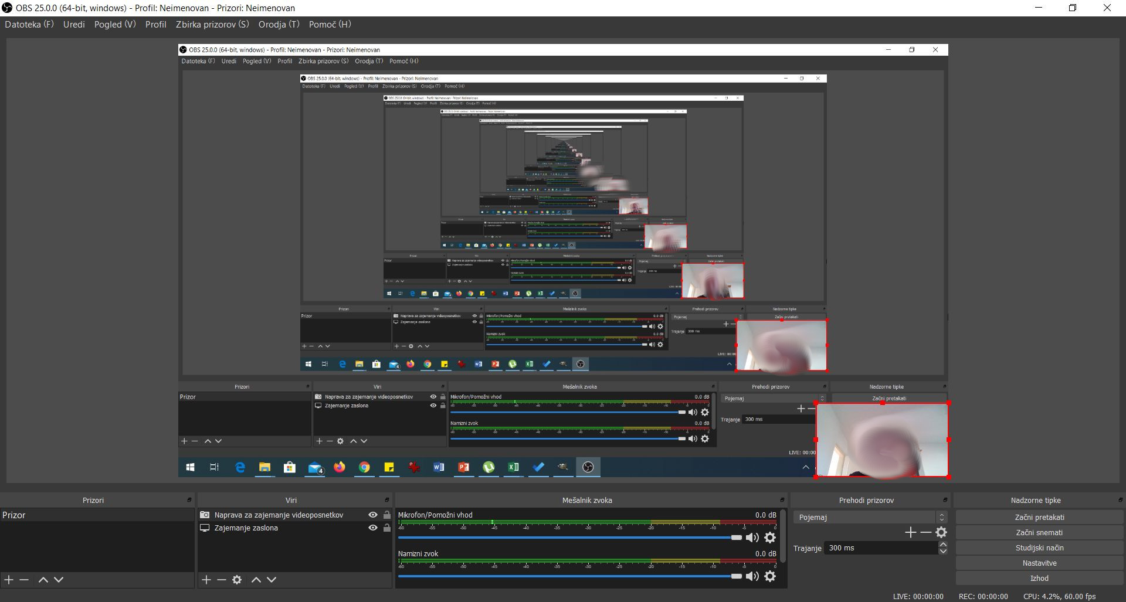1126x602 pixels.
Task: Click Firefox icon in previewed taskbar
Action: (340, 467)
